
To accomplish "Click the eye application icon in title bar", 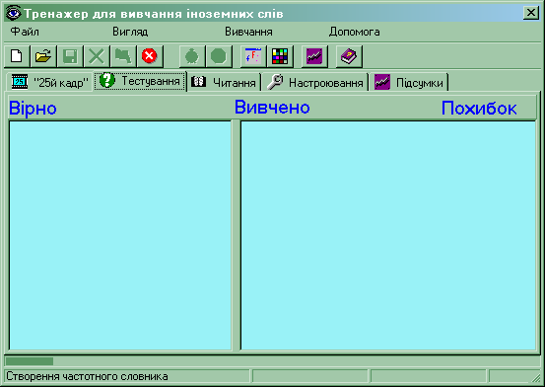I will [13, 13].
